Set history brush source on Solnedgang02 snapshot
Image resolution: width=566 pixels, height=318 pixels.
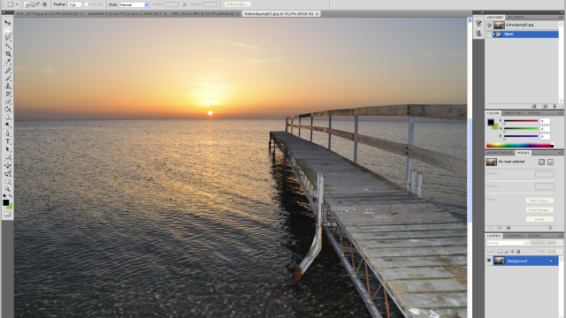(x=489, y=25)
